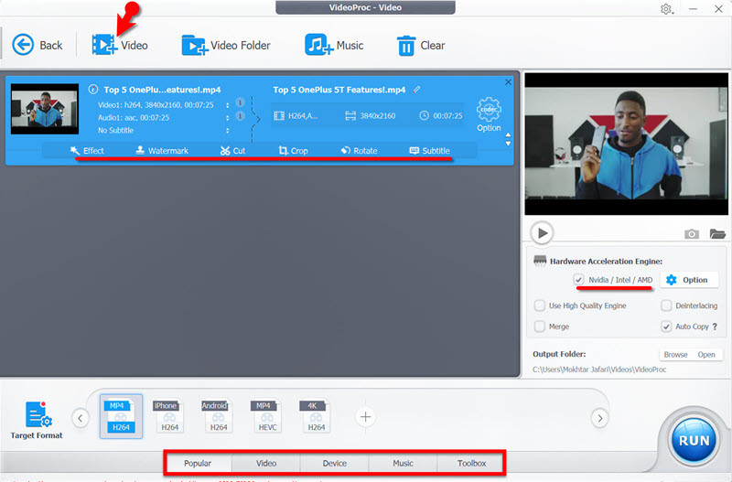Viewport: 732px width, 482px height.
Task: Select the iPhone H264 format preset
Action: pos(170,416)
